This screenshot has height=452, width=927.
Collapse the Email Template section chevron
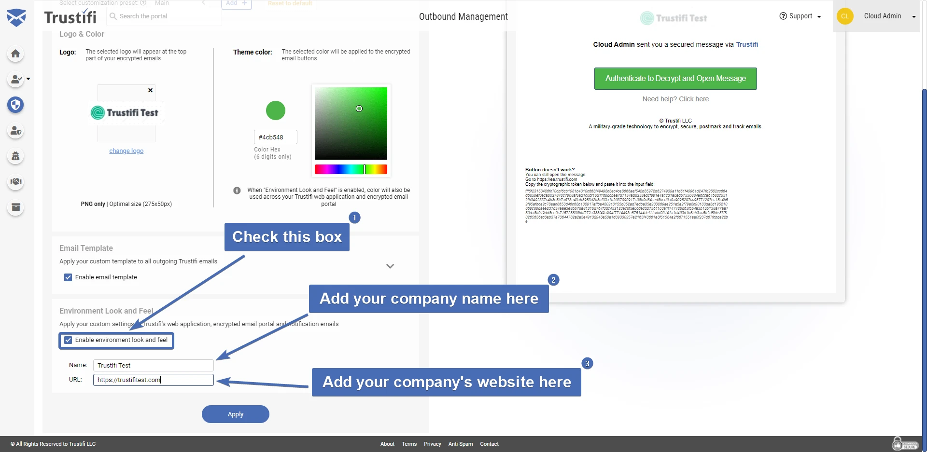[x=390, y=266]
